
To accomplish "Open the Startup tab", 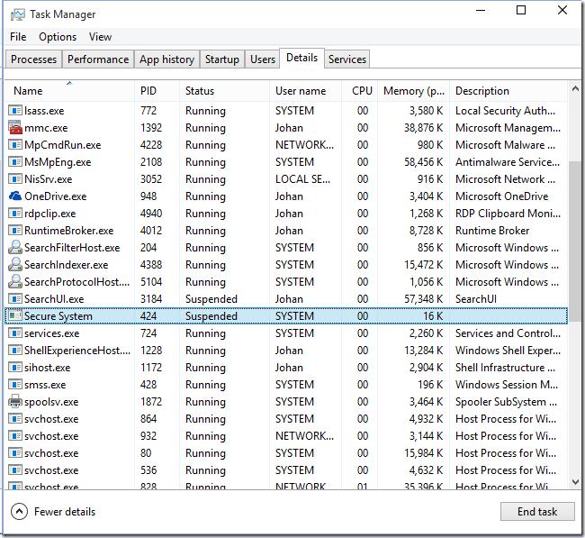I will [222, 59].
